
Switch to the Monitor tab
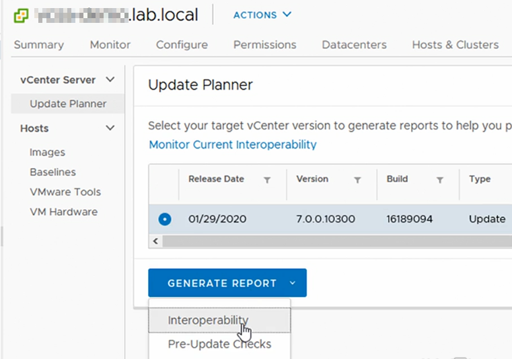point(110,45)
